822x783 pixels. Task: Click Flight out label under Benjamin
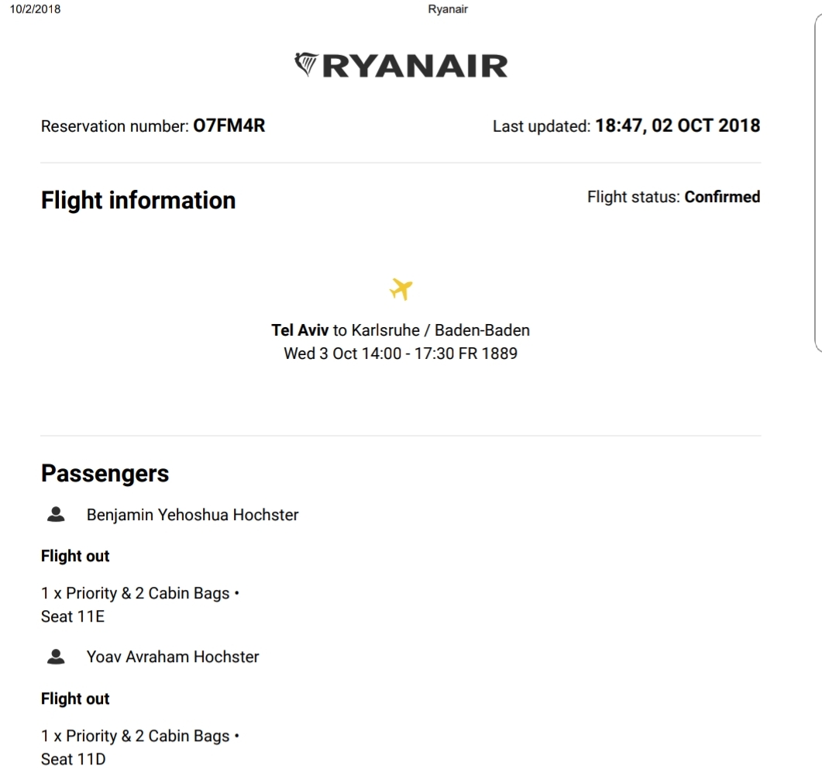point(75,556)
